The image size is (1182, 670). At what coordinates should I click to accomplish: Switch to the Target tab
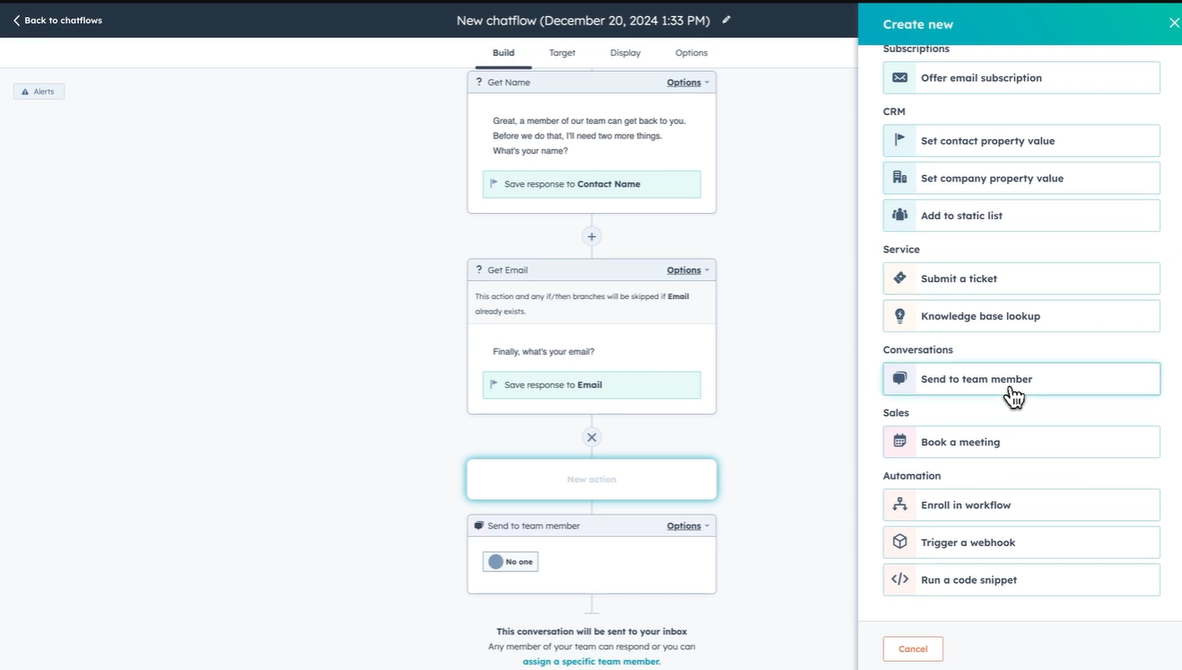pos(562,53)
